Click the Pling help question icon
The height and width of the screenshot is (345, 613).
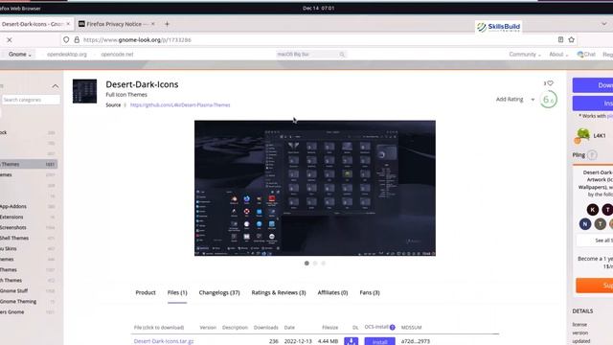[x=592, y=155]
